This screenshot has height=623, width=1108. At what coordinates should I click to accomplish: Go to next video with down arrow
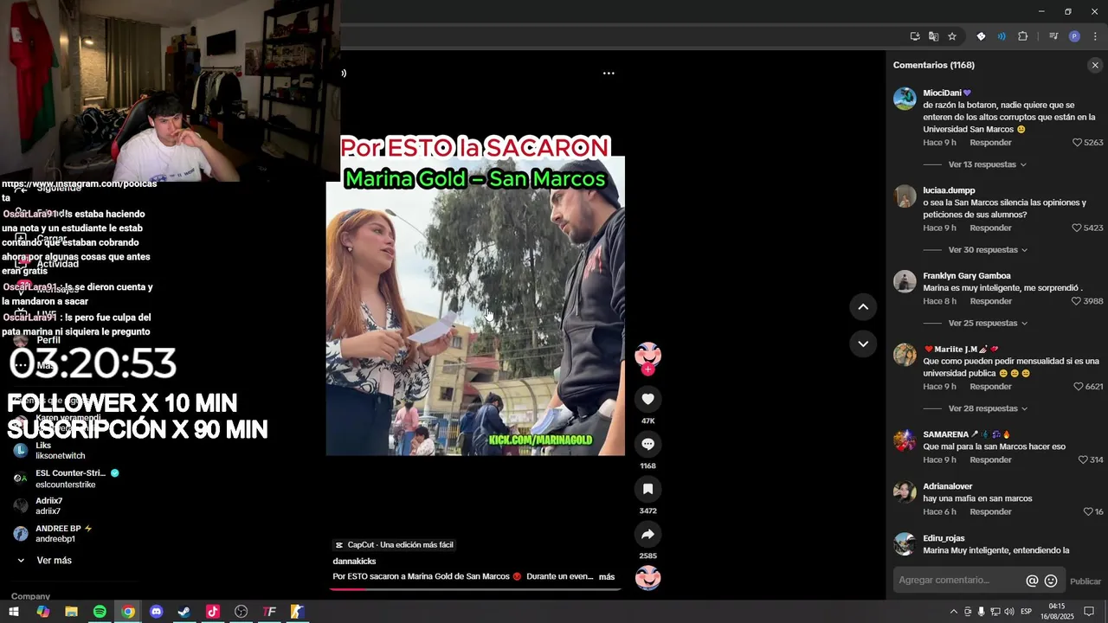pos(863,344)
